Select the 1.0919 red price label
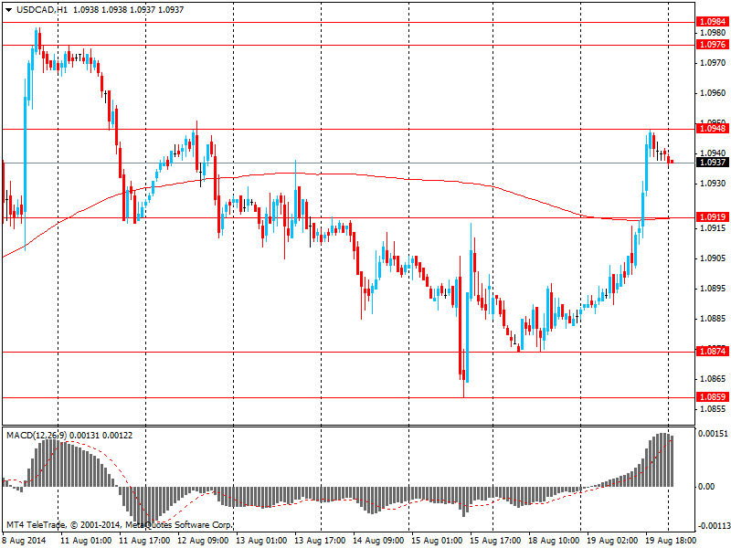The width and height of the screenshot is (731, 548). [711, 217]
